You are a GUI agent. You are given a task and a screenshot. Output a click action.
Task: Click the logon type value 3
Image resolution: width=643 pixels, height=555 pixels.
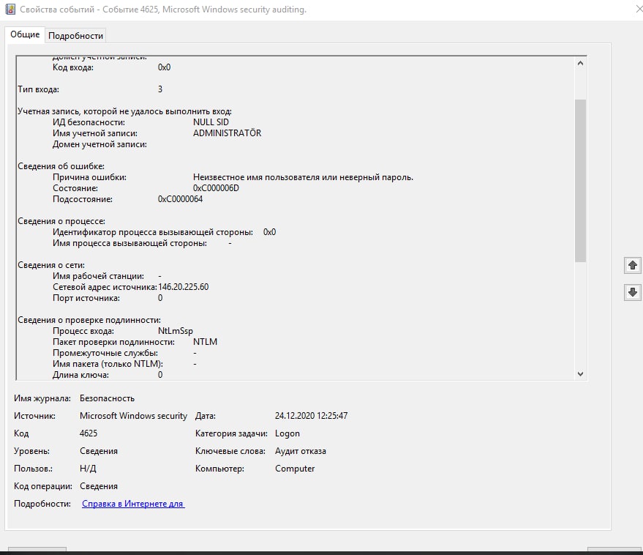[160, 89]
